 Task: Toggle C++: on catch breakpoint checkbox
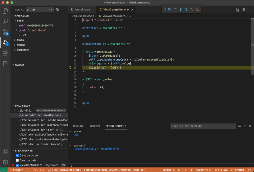point(17,160)
